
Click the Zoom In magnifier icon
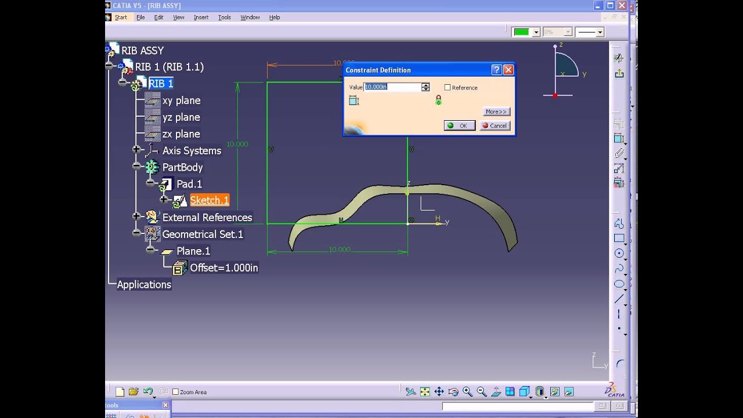click(x=467, y=392)
